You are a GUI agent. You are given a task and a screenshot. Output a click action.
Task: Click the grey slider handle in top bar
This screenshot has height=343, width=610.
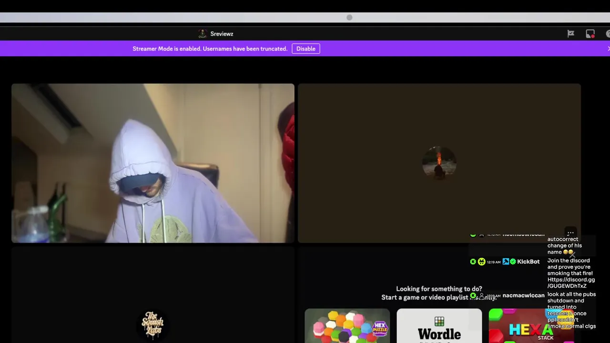click(349, 18)
